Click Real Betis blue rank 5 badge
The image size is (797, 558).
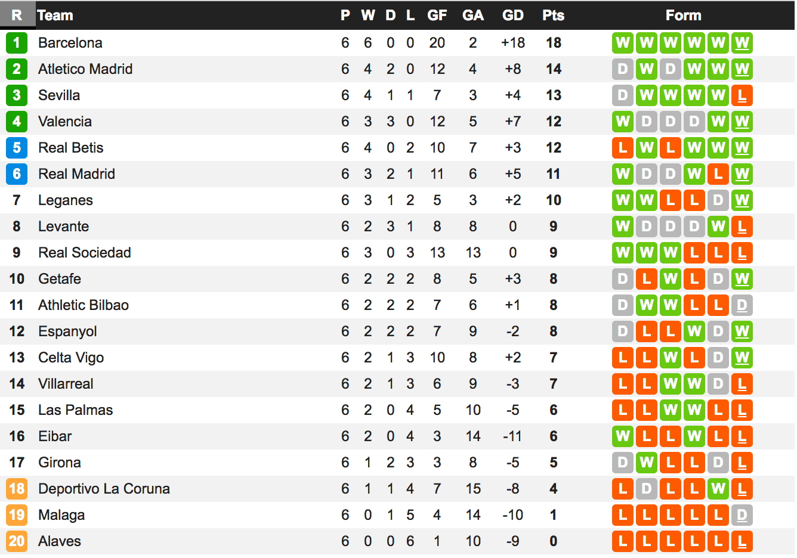(17, 148)
